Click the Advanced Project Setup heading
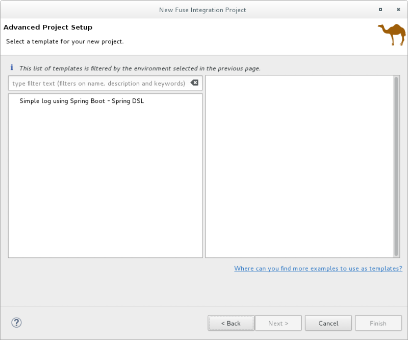This screenshot has height=340, width=408. point(48,27)
